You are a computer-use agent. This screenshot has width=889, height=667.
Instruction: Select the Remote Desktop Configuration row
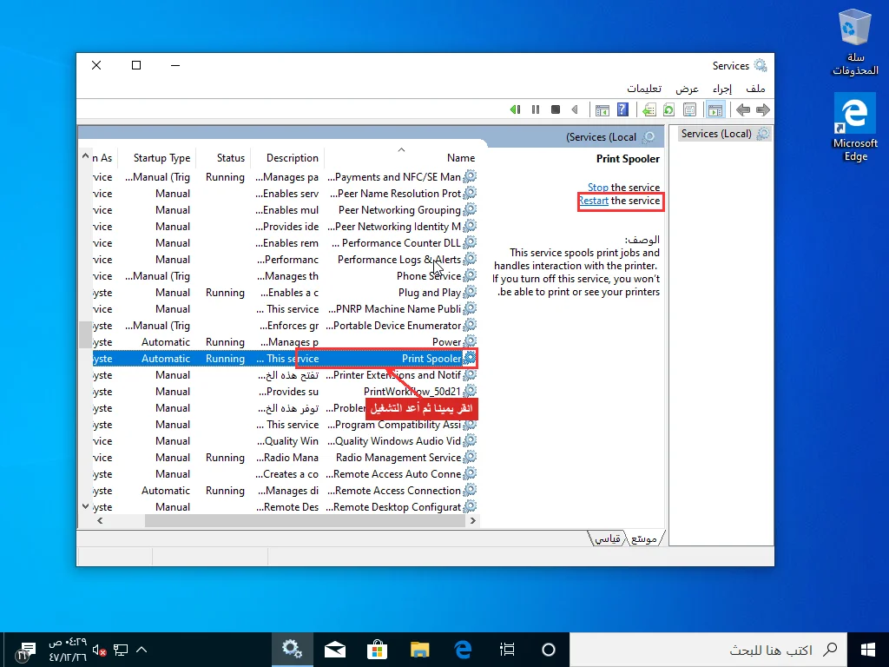click(285, 506)
